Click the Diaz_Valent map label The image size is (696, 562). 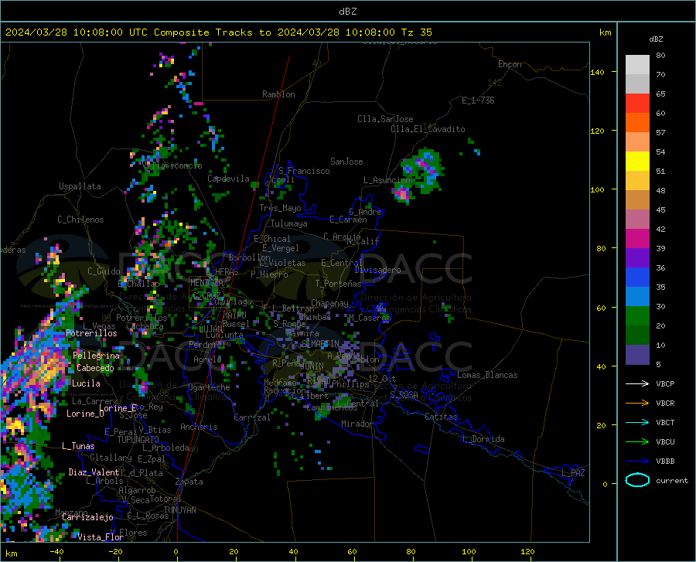(x=94, y=472)
